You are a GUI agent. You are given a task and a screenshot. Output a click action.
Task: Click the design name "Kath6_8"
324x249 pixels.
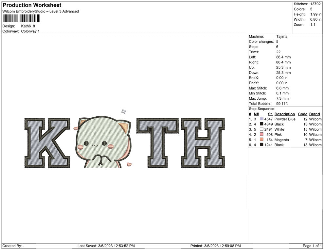[28, 26]
